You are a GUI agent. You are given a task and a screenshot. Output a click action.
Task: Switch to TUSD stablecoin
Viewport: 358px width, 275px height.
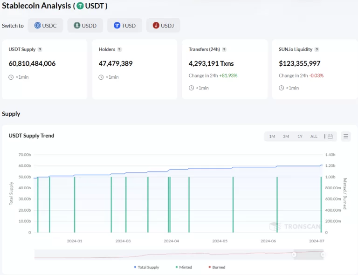click(x=124, y=26)
